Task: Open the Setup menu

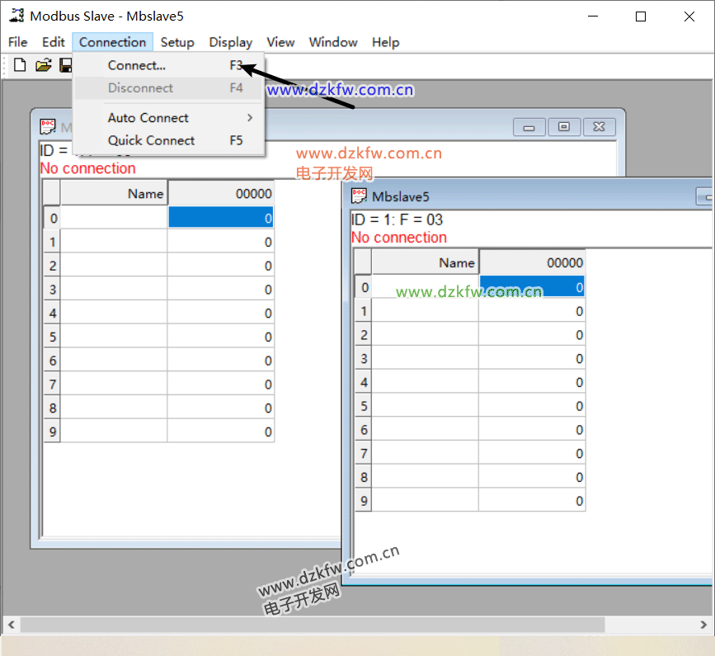Action: pos(177,42)
